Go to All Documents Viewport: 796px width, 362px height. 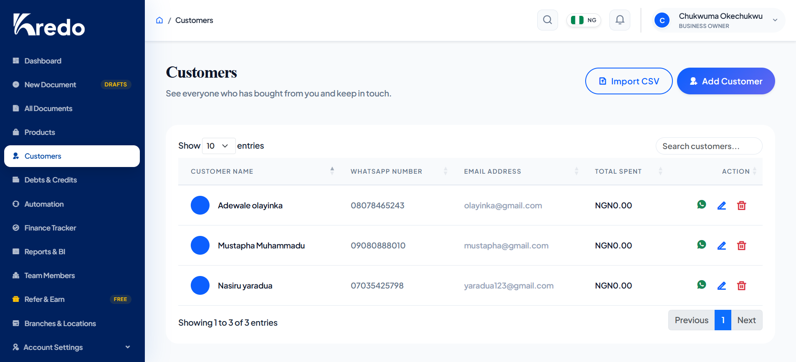72,109
